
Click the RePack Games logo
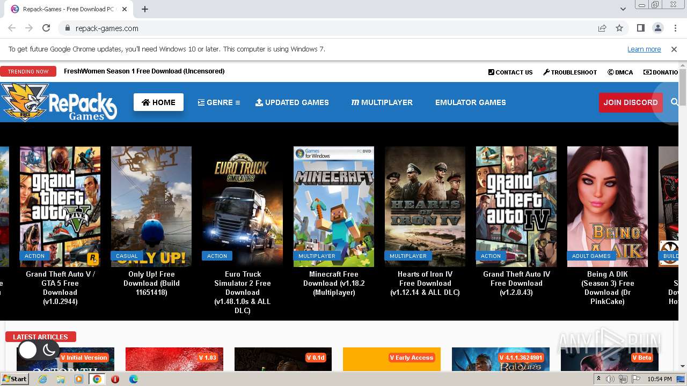[59, 102]
